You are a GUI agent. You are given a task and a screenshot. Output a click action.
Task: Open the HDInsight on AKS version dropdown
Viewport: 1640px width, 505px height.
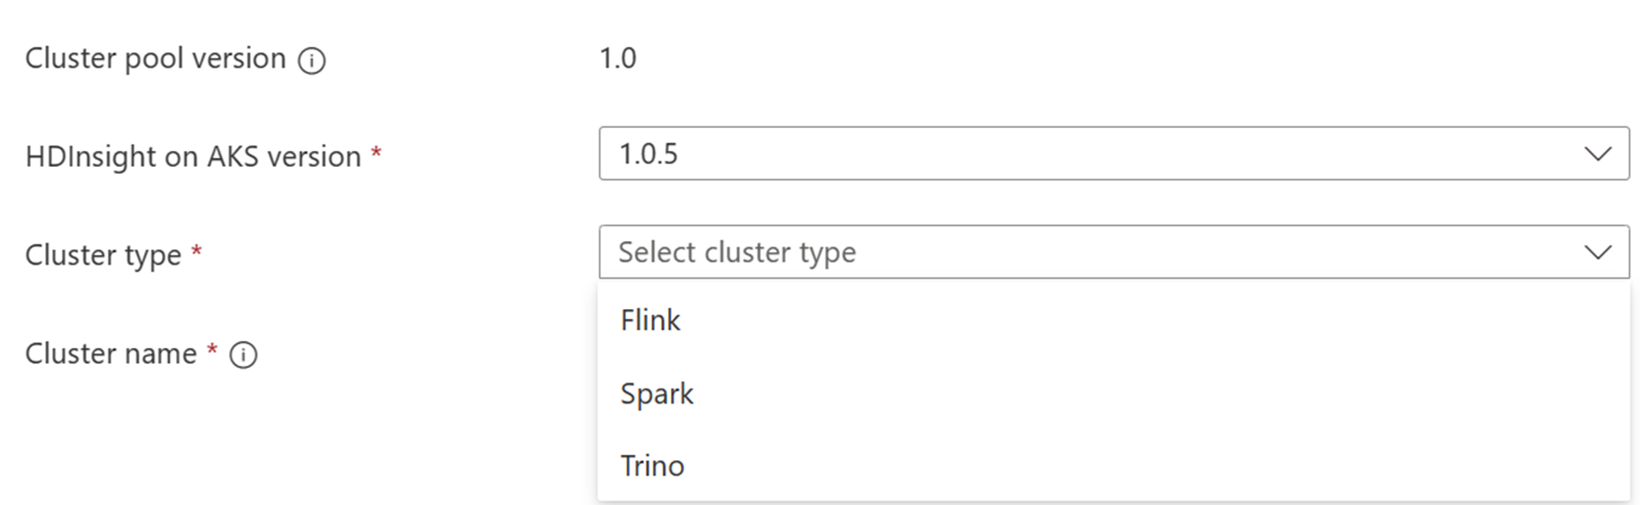pos(1112,155)
